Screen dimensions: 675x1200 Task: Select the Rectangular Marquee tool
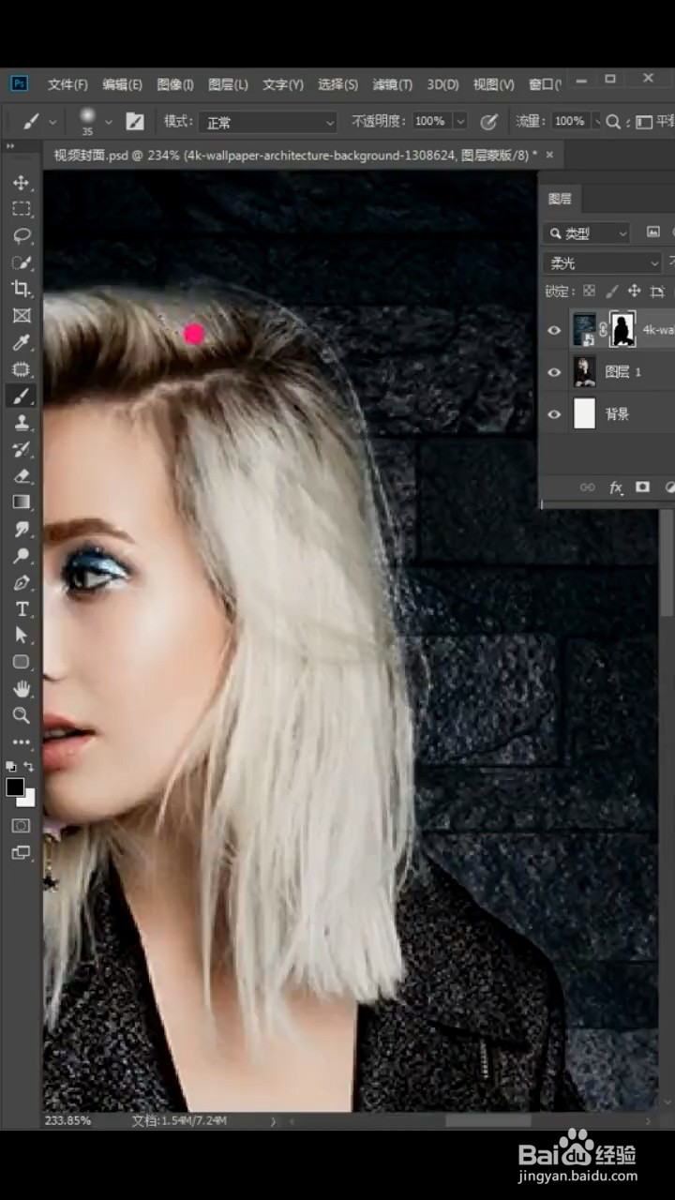(21, 209)
